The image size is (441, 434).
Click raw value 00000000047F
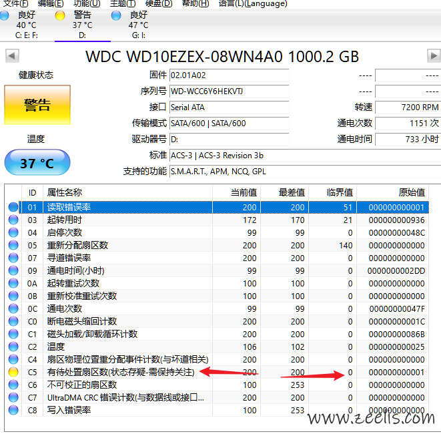click(x=397, y=308)
